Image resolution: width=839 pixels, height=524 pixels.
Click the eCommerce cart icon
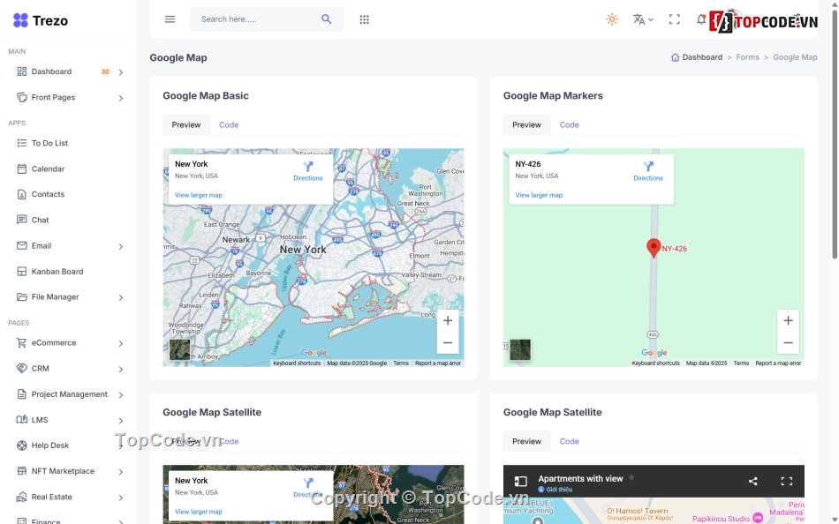click(x=21, y=343)
